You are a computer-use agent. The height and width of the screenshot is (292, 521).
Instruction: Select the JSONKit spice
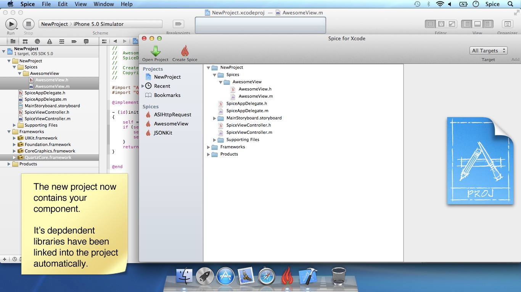(163, 133)
